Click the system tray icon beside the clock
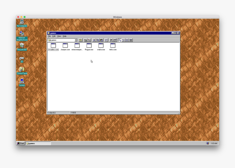 coord(208,143)
